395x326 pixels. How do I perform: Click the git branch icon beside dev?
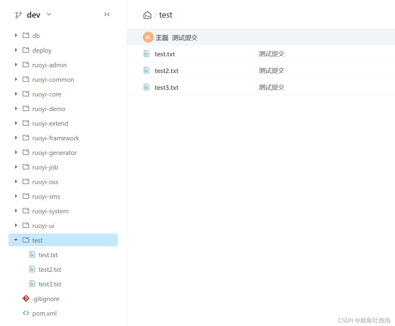coord(19,15)
